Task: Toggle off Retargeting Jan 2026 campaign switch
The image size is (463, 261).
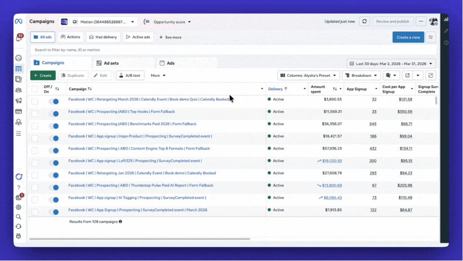Action: coord(54,175)
